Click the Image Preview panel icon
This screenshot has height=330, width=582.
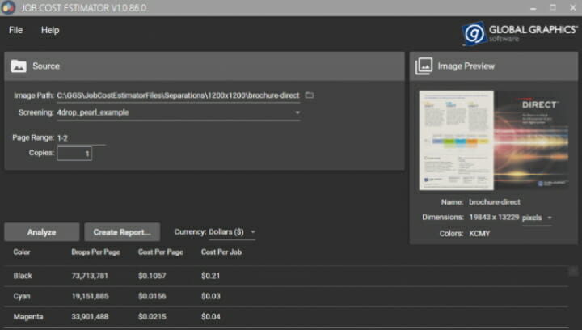[424, 66]
